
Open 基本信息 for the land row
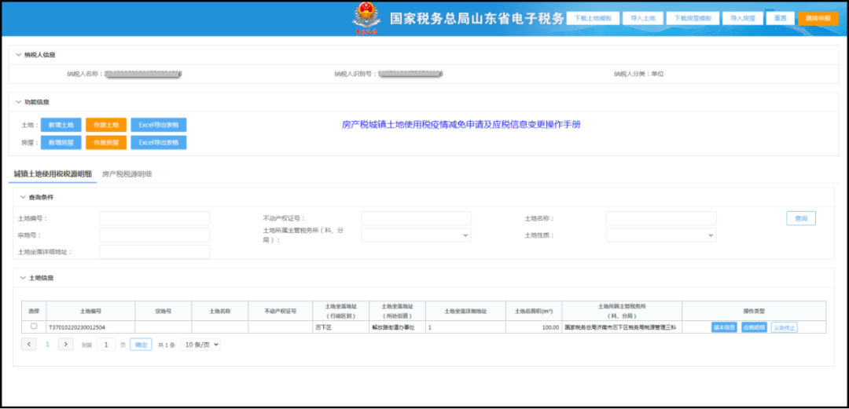pyautogui.click(x=724, y=327)
